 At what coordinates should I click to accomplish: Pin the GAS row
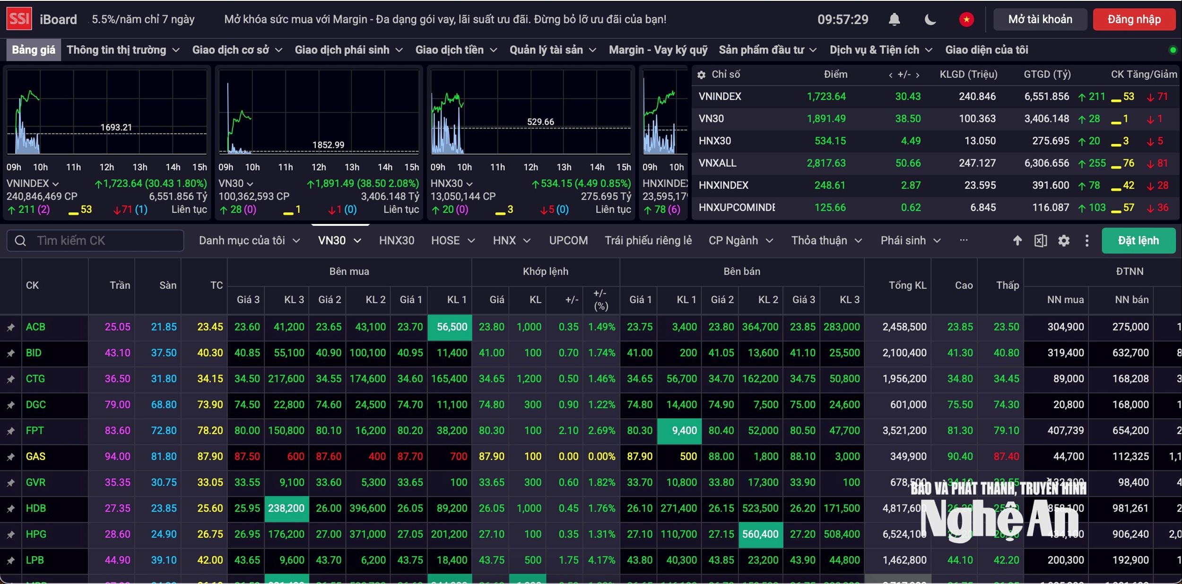tap(10, 457)
